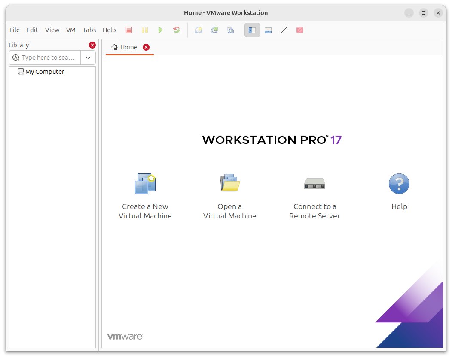Toggle Unity mode in the toolbar

tap(299, 30)
